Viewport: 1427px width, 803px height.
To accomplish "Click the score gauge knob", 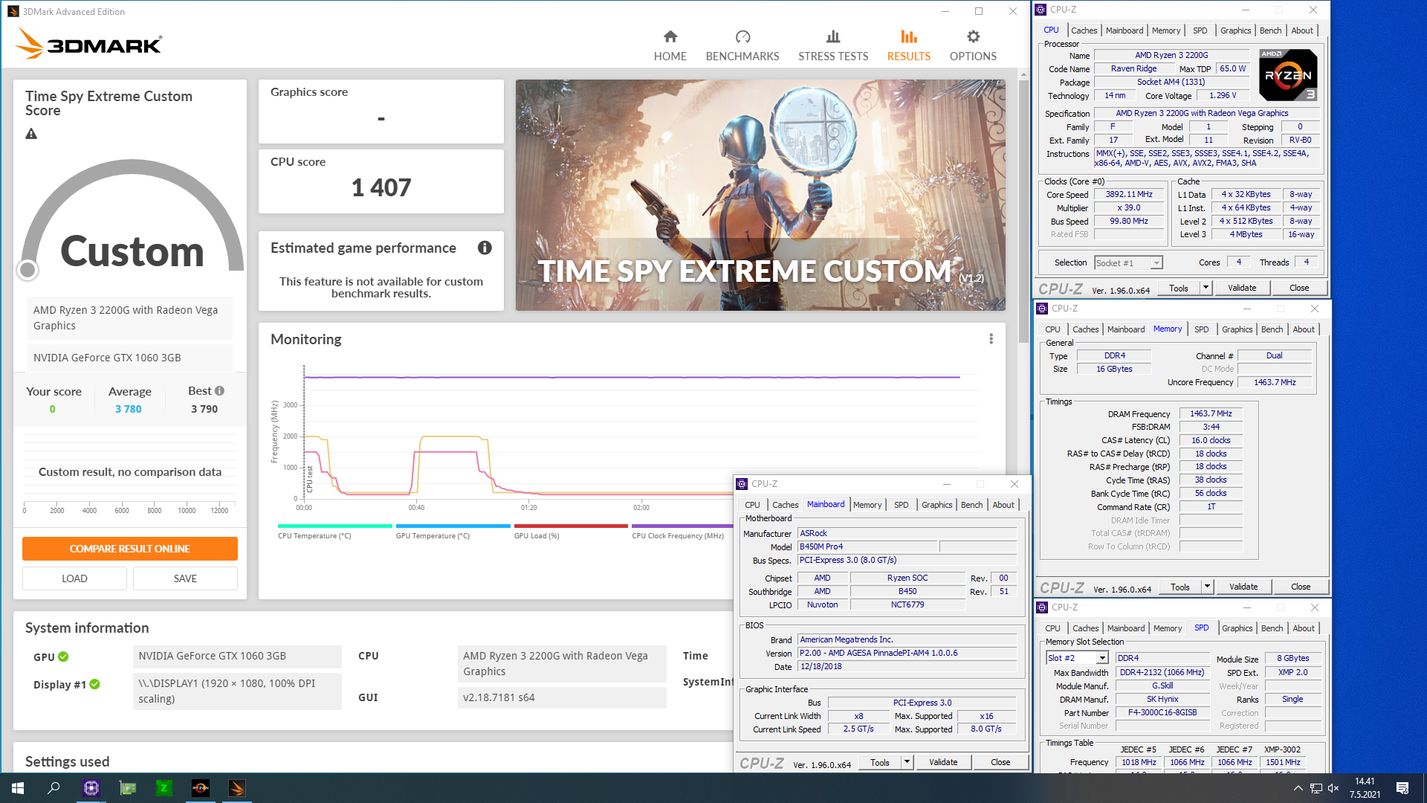I will click(x=27, y=270).
